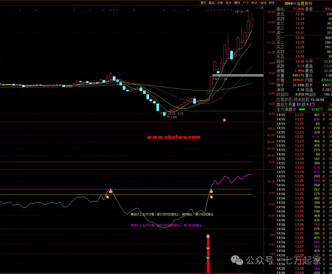
Task: Click the 盘后交易量 62 line
Action: [296, 104]
